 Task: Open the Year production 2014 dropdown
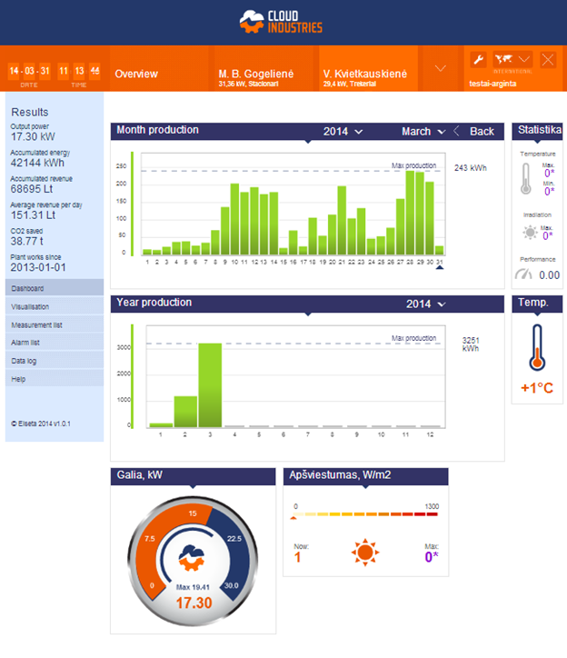(x=425, y=304)
